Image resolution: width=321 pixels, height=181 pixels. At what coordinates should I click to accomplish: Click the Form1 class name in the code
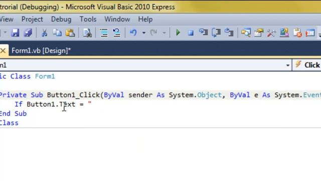pyautogui.click(x=45, y=76)
